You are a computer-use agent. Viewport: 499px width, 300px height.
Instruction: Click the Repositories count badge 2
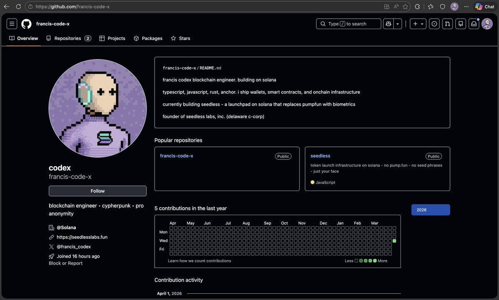88,38
